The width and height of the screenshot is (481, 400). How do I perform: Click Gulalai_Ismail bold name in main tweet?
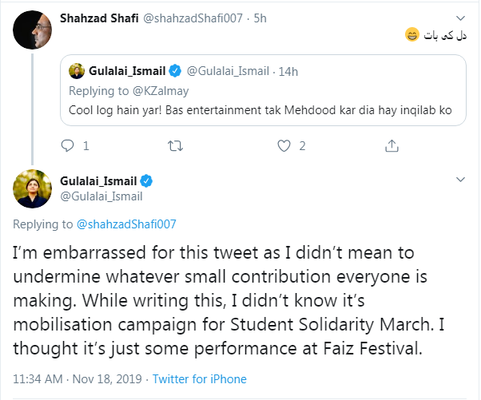(100, 179)
